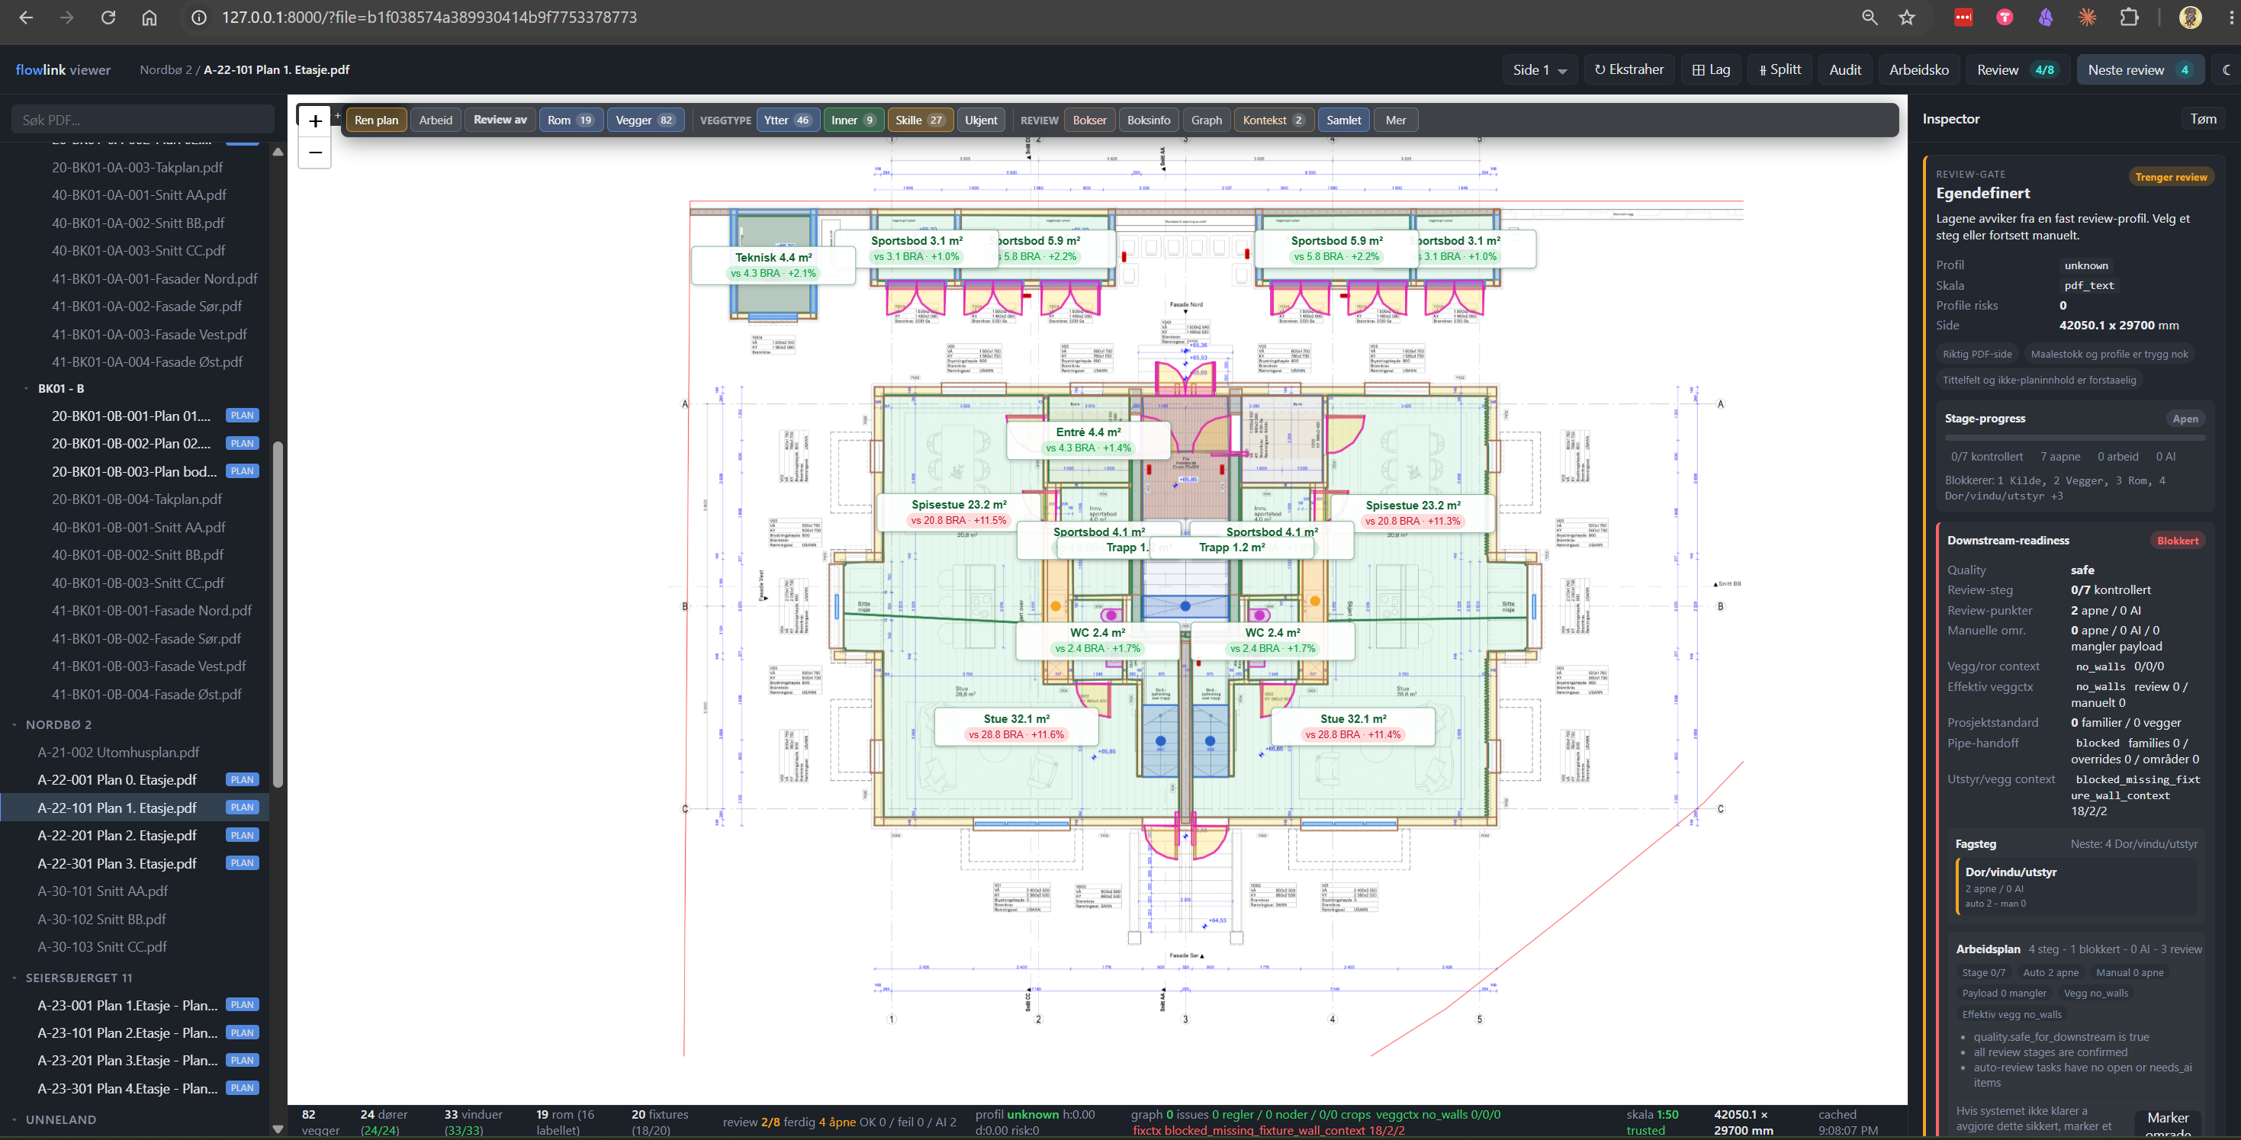
Task: Click the site info icon in address bar
Action: [x=199, y=18]
